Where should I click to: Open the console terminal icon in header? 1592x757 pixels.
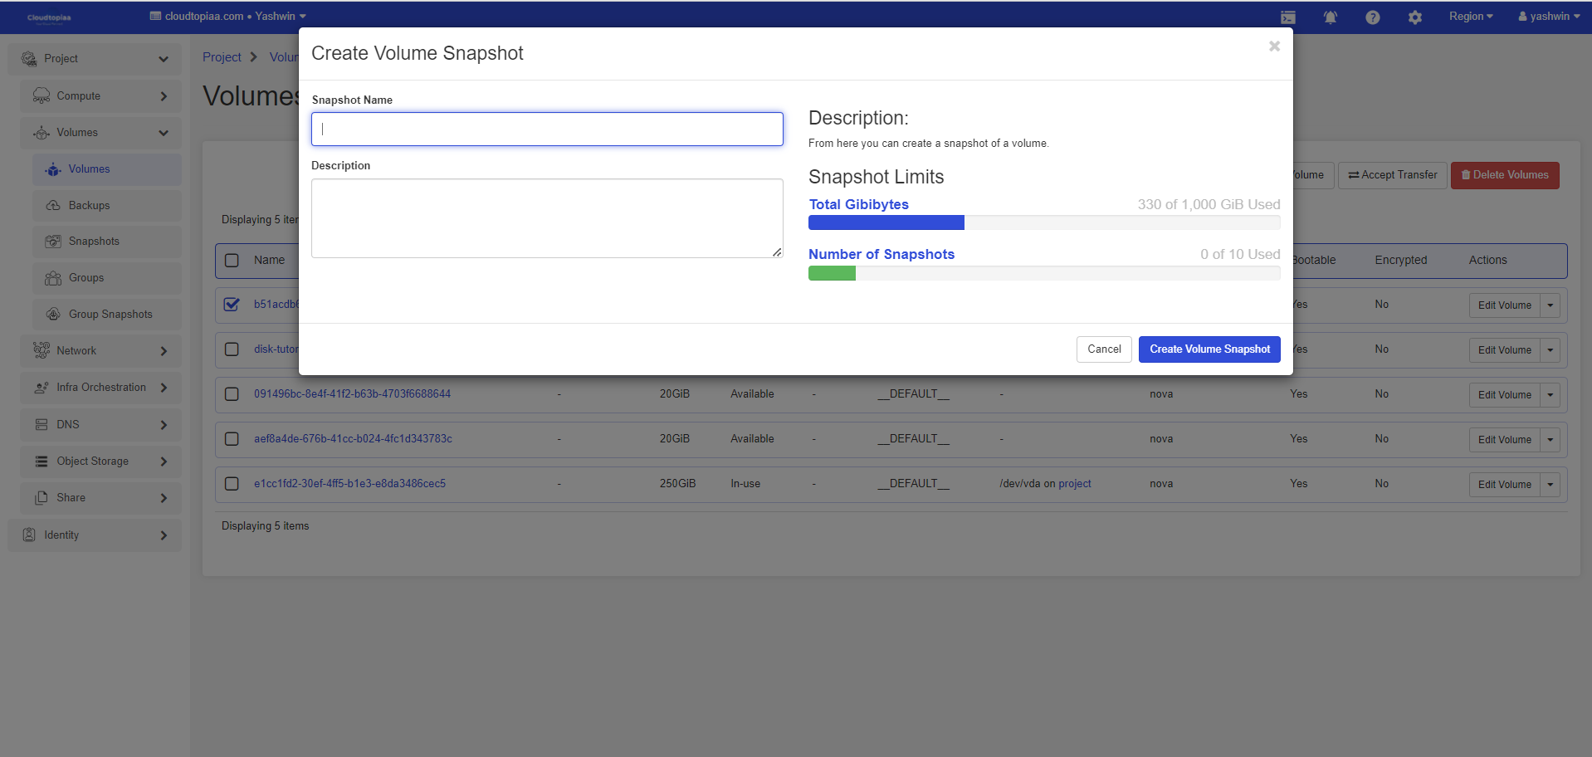pyautogui.click(x=1287, y=17)
